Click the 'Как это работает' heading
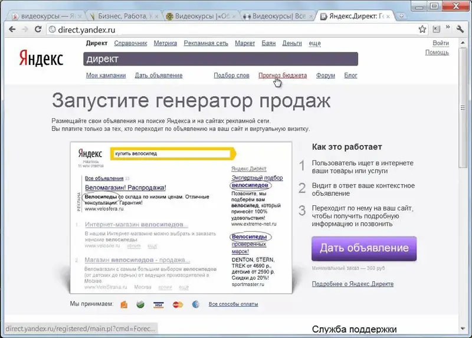This screenshot has height=338, width=472. [347, 147]
